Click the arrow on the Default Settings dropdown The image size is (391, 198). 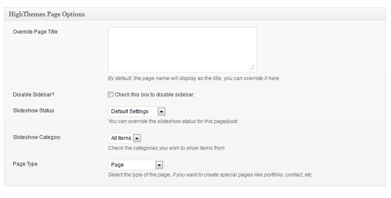pyautogui.click(x=161, y=112)
